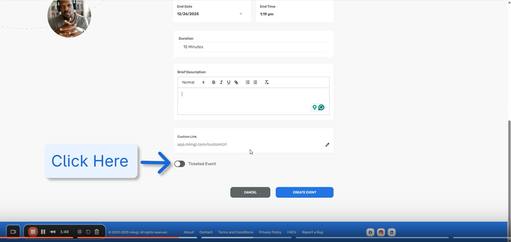Open the Duration 15 Minutes selector

(x=253, y=47)
